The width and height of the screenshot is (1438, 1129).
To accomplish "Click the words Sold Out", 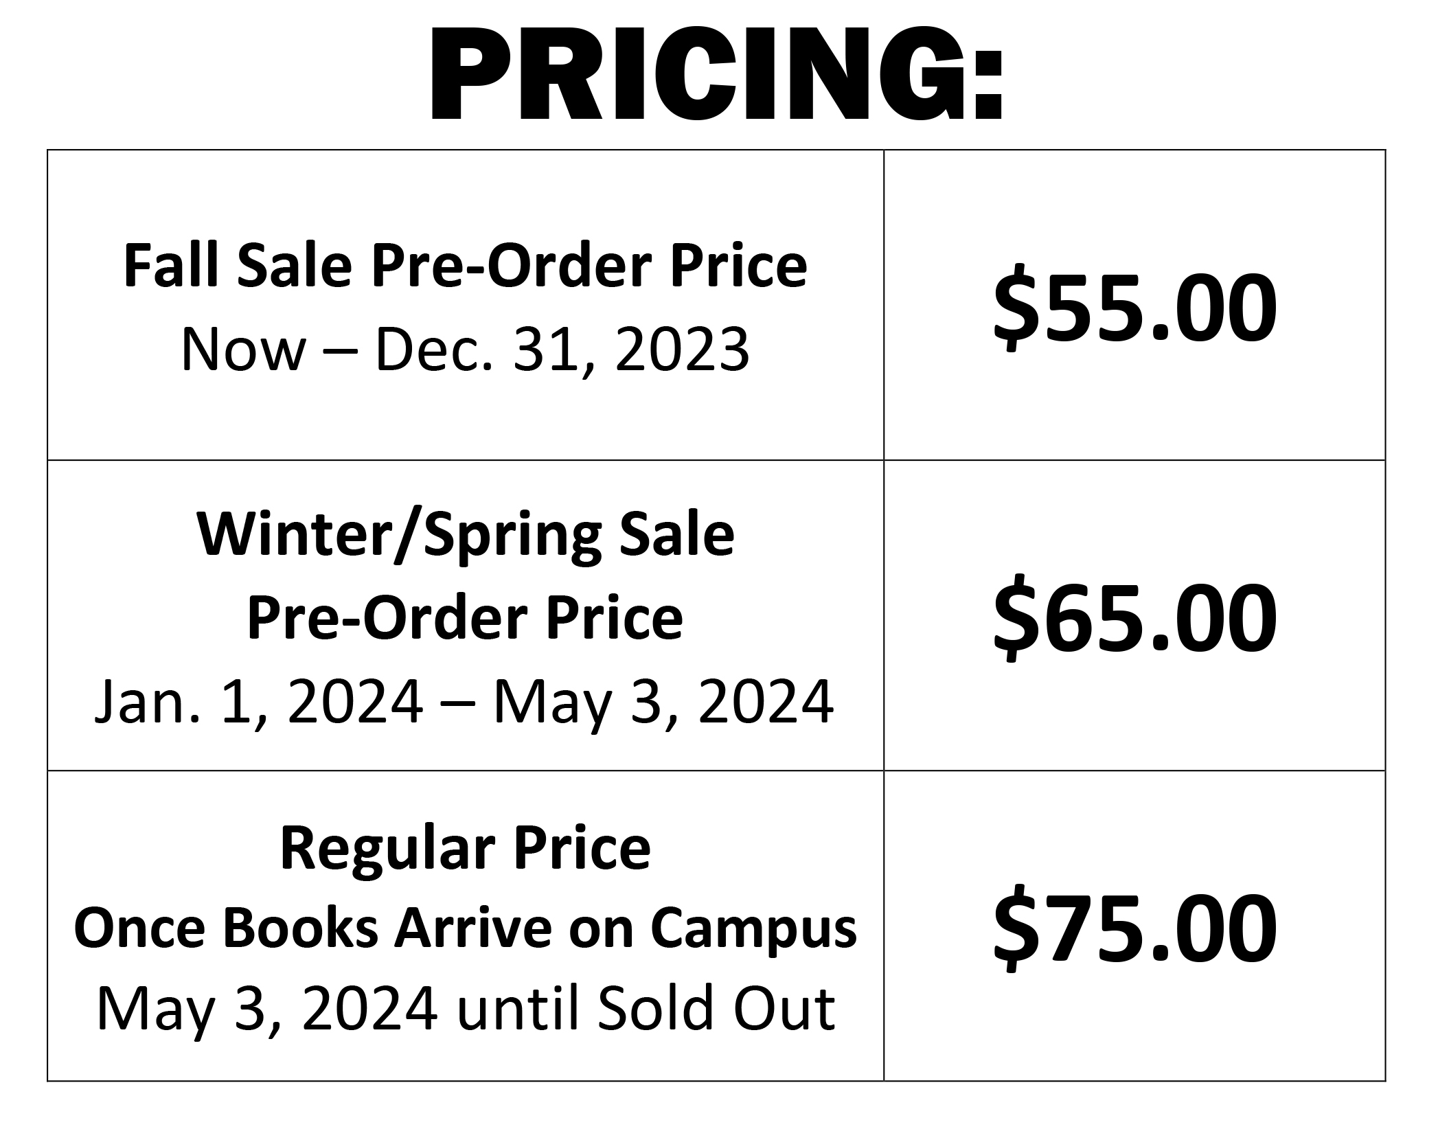I will click(716, 1009).
